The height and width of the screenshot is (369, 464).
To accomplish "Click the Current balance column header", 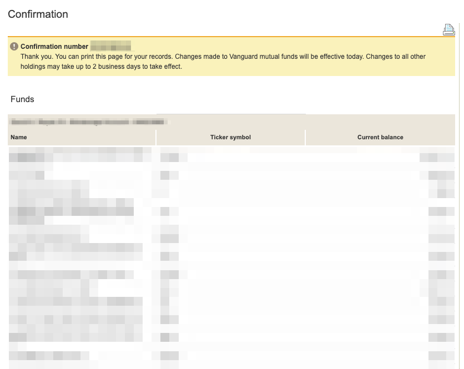I will pyautogui.click(x=380, y=137).
